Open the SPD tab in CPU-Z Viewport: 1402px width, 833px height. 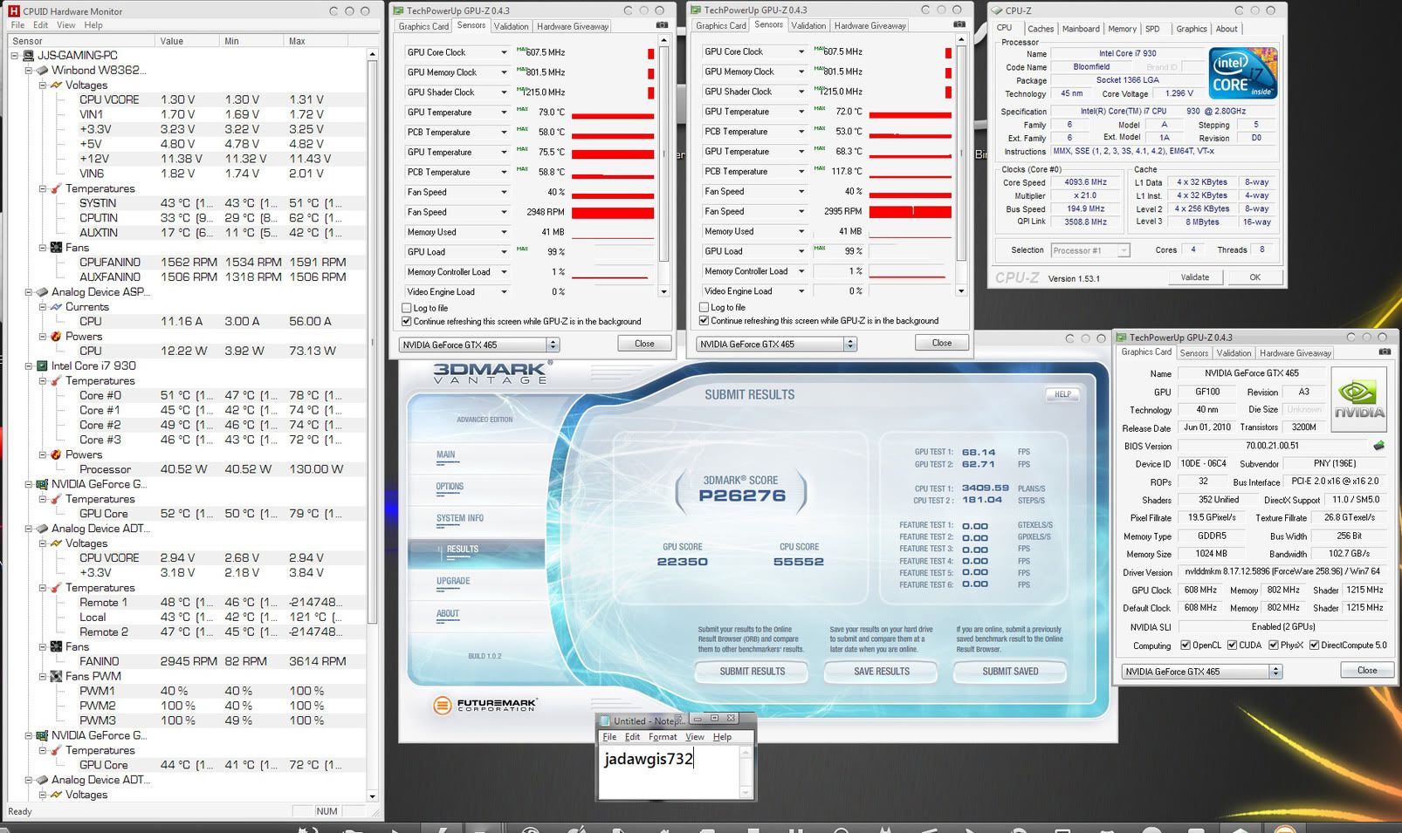(1152, 29)
